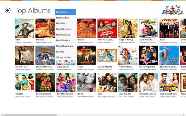Click the Rowdy Rathore title text

43,94
